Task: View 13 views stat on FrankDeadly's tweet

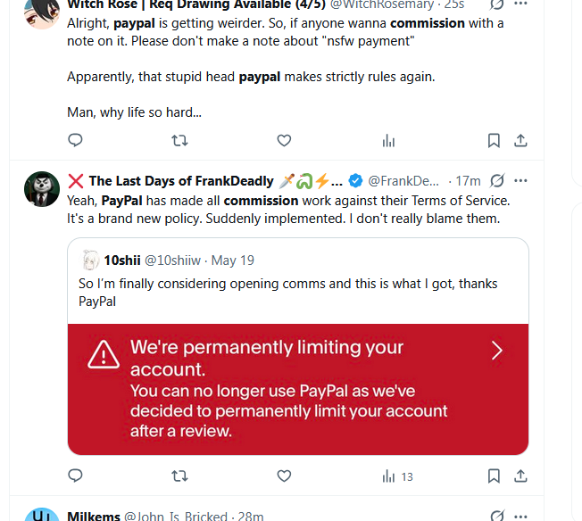Action: point(397,476)
